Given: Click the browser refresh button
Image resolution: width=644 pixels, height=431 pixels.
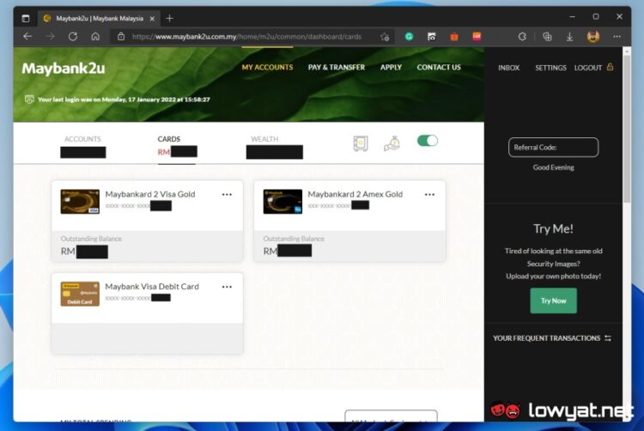Looking at the screenshot, I should [x=73, y=37].
